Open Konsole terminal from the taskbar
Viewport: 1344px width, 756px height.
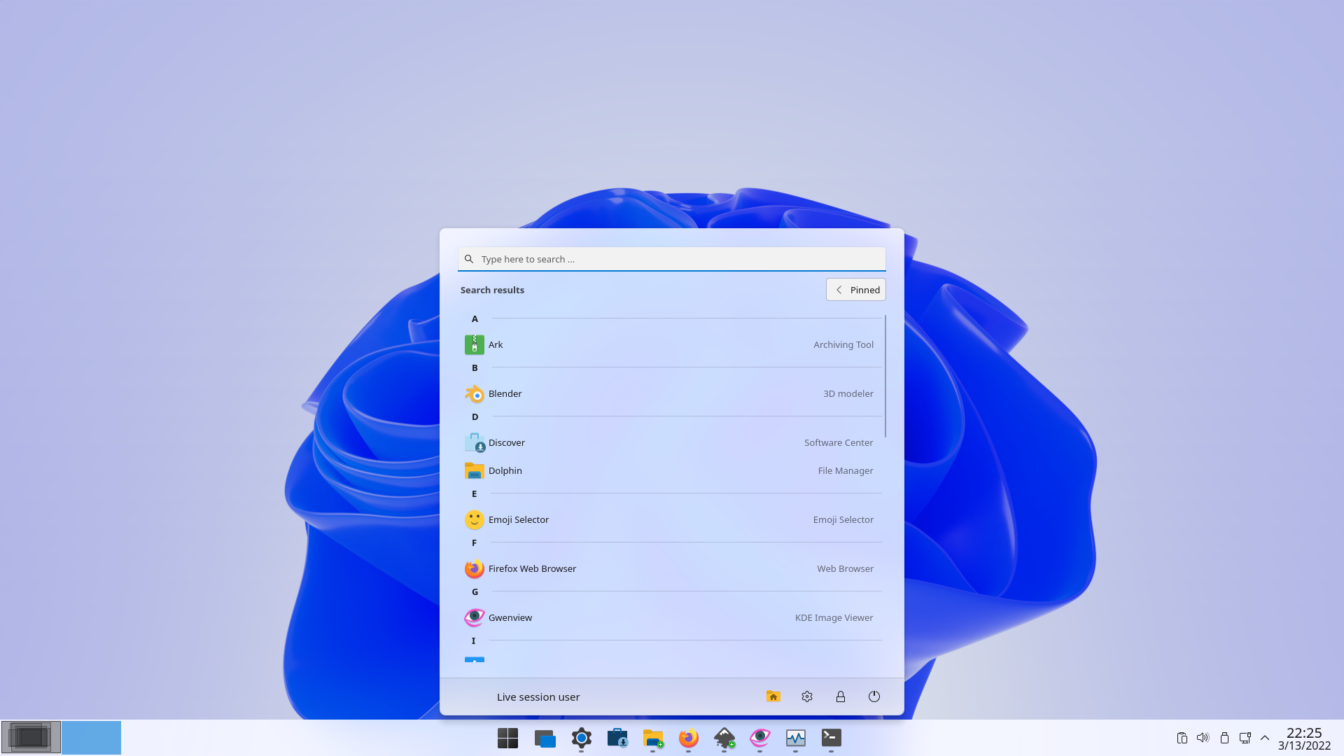pos(832,738)
